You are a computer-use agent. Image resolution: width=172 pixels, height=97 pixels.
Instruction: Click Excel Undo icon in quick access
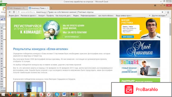(4, 19)
